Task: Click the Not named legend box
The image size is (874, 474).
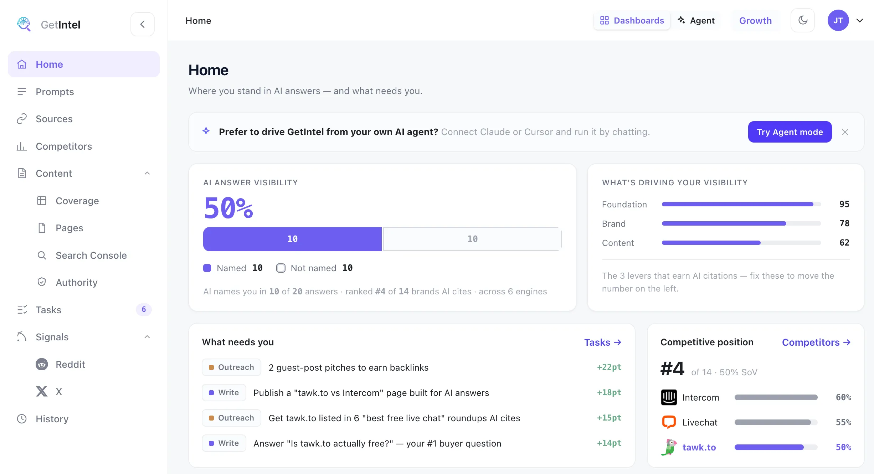Action: point(281,268)
